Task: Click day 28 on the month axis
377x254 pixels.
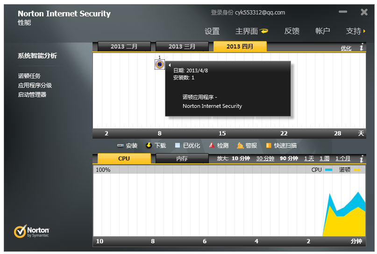Action: [x=338, y=134]
